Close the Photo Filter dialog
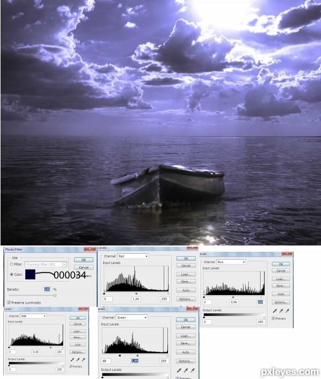The width and height of the screenshot is (321, 379). pos(89,249)
